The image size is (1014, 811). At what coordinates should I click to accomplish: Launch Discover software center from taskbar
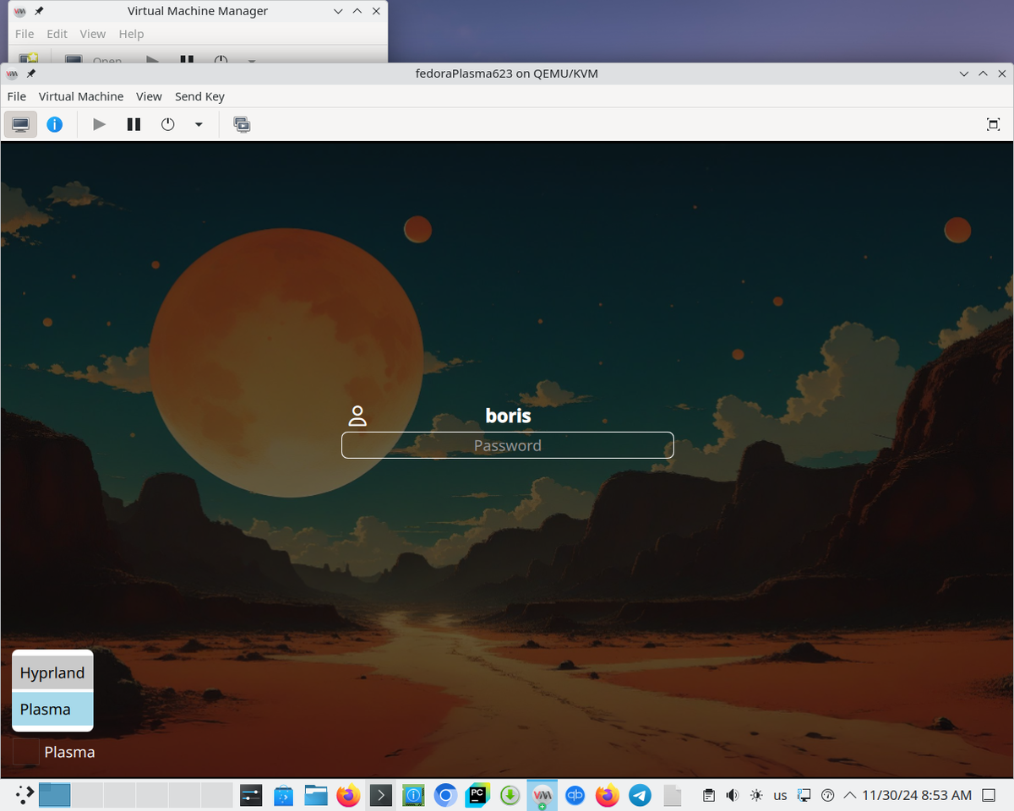click(283, 794)
